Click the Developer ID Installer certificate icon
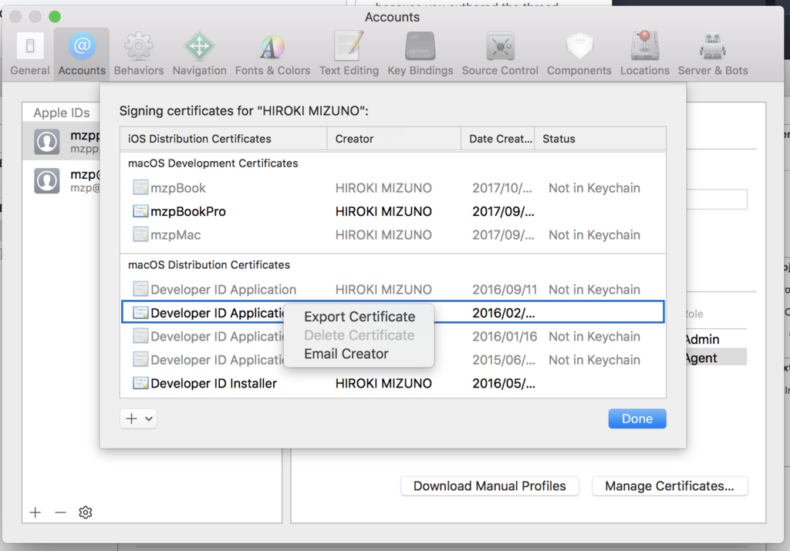The height and width of the screenshot is (551, 790). pos(140,383)
